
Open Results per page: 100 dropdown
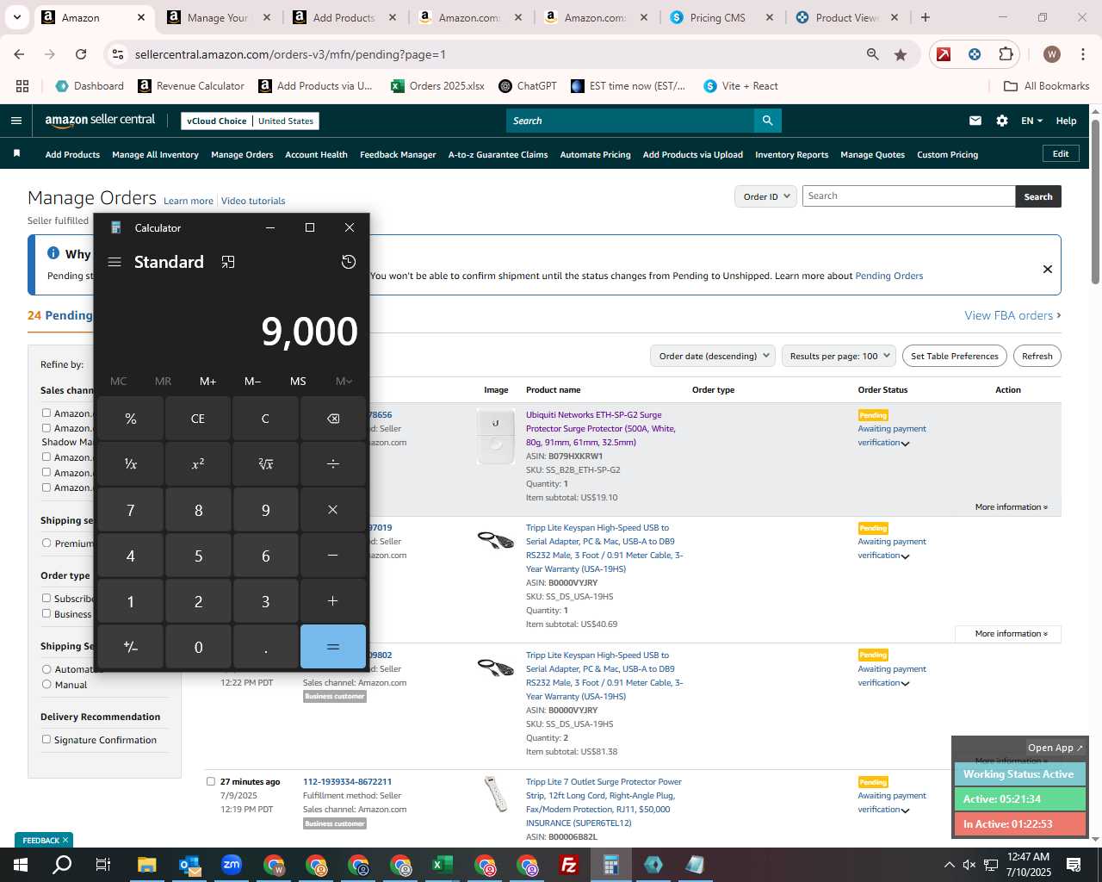tap(839, 356)
